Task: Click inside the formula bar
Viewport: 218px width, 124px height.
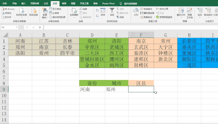Action: click(x=131, y=27)
